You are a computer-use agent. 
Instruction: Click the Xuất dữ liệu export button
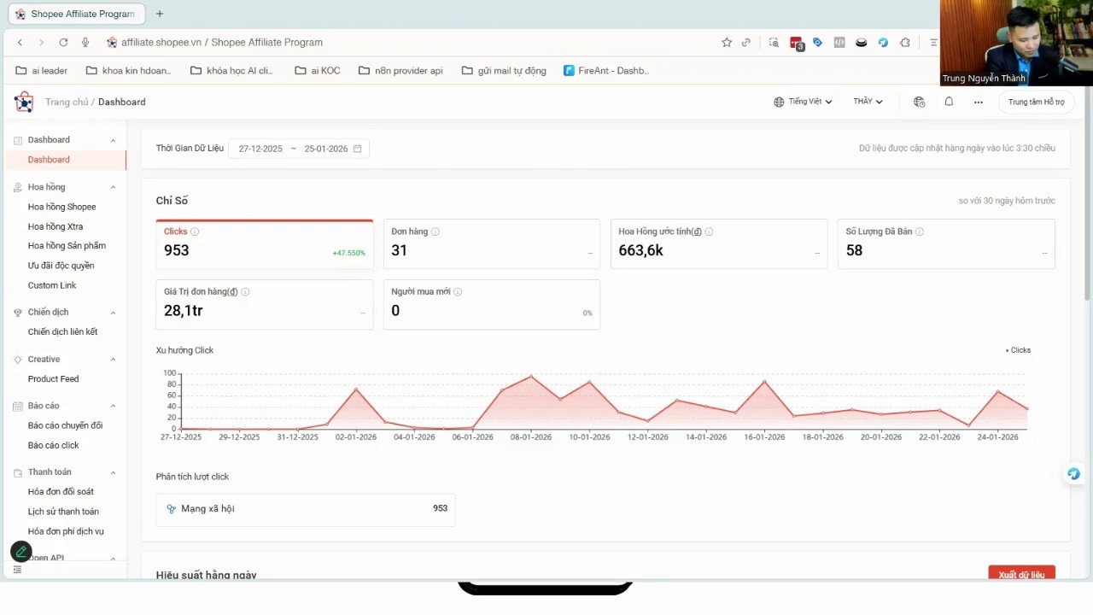click(1021, 574)
